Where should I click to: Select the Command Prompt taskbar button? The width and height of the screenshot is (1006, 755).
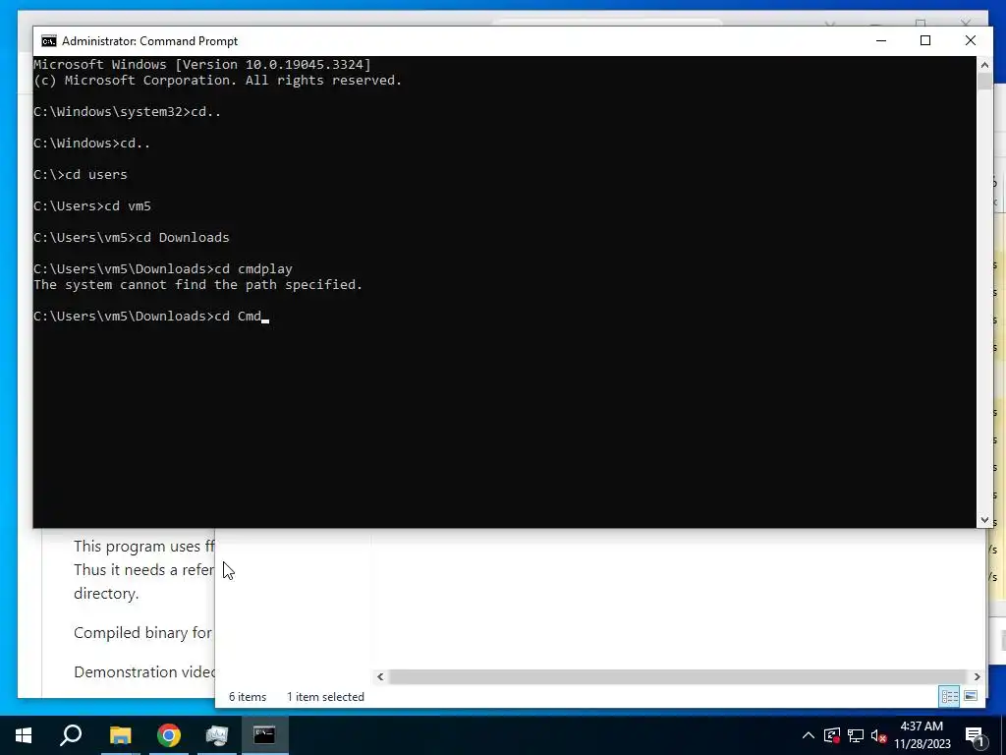[264, 735]
